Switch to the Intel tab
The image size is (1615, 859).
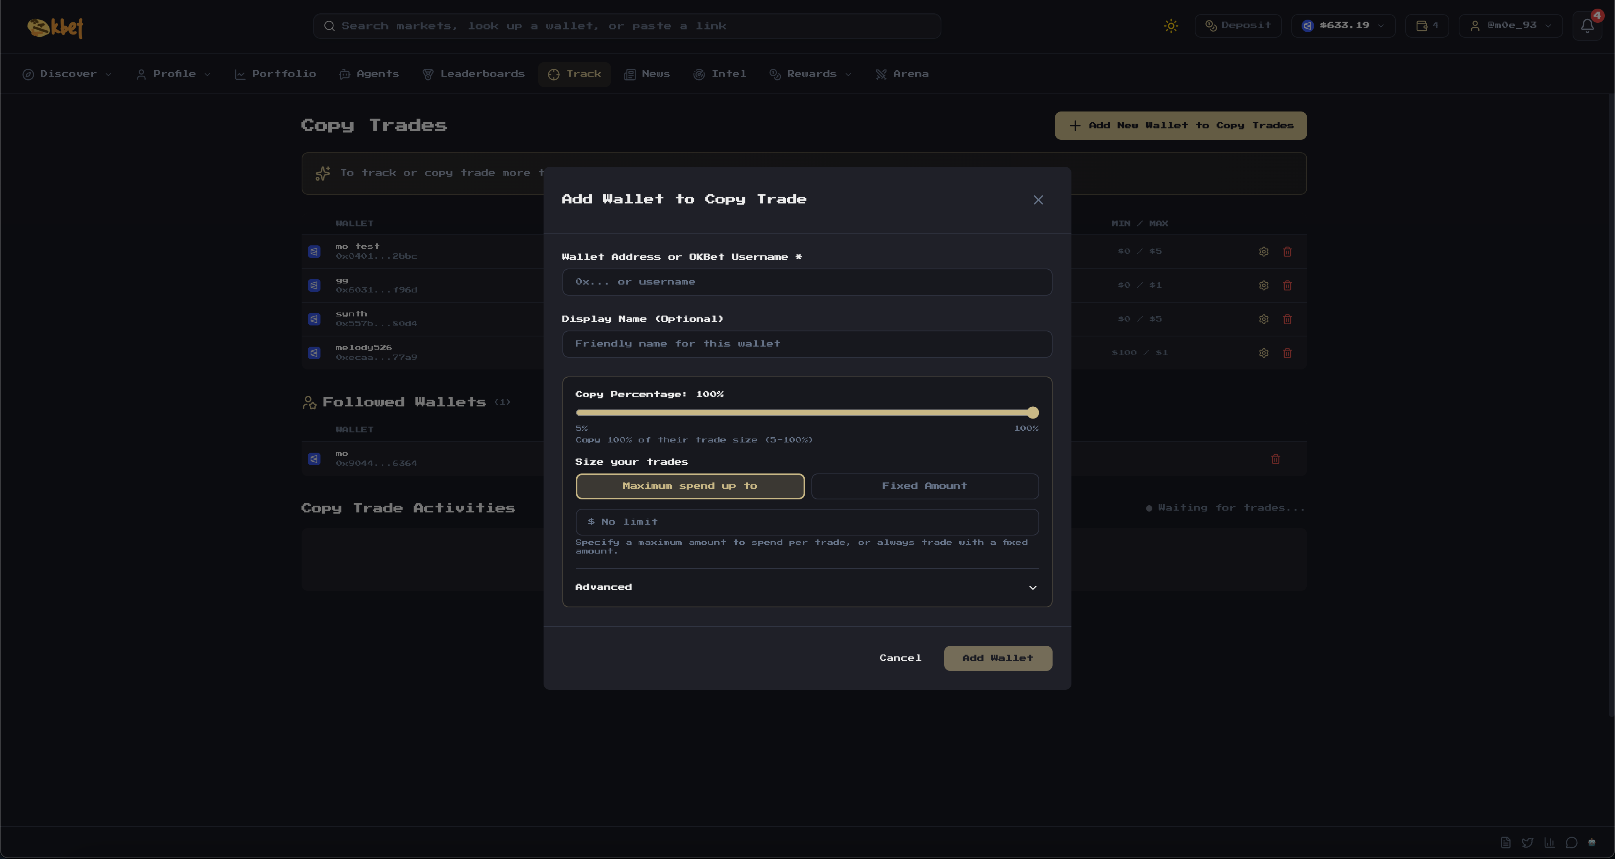[x=720, y=73]
